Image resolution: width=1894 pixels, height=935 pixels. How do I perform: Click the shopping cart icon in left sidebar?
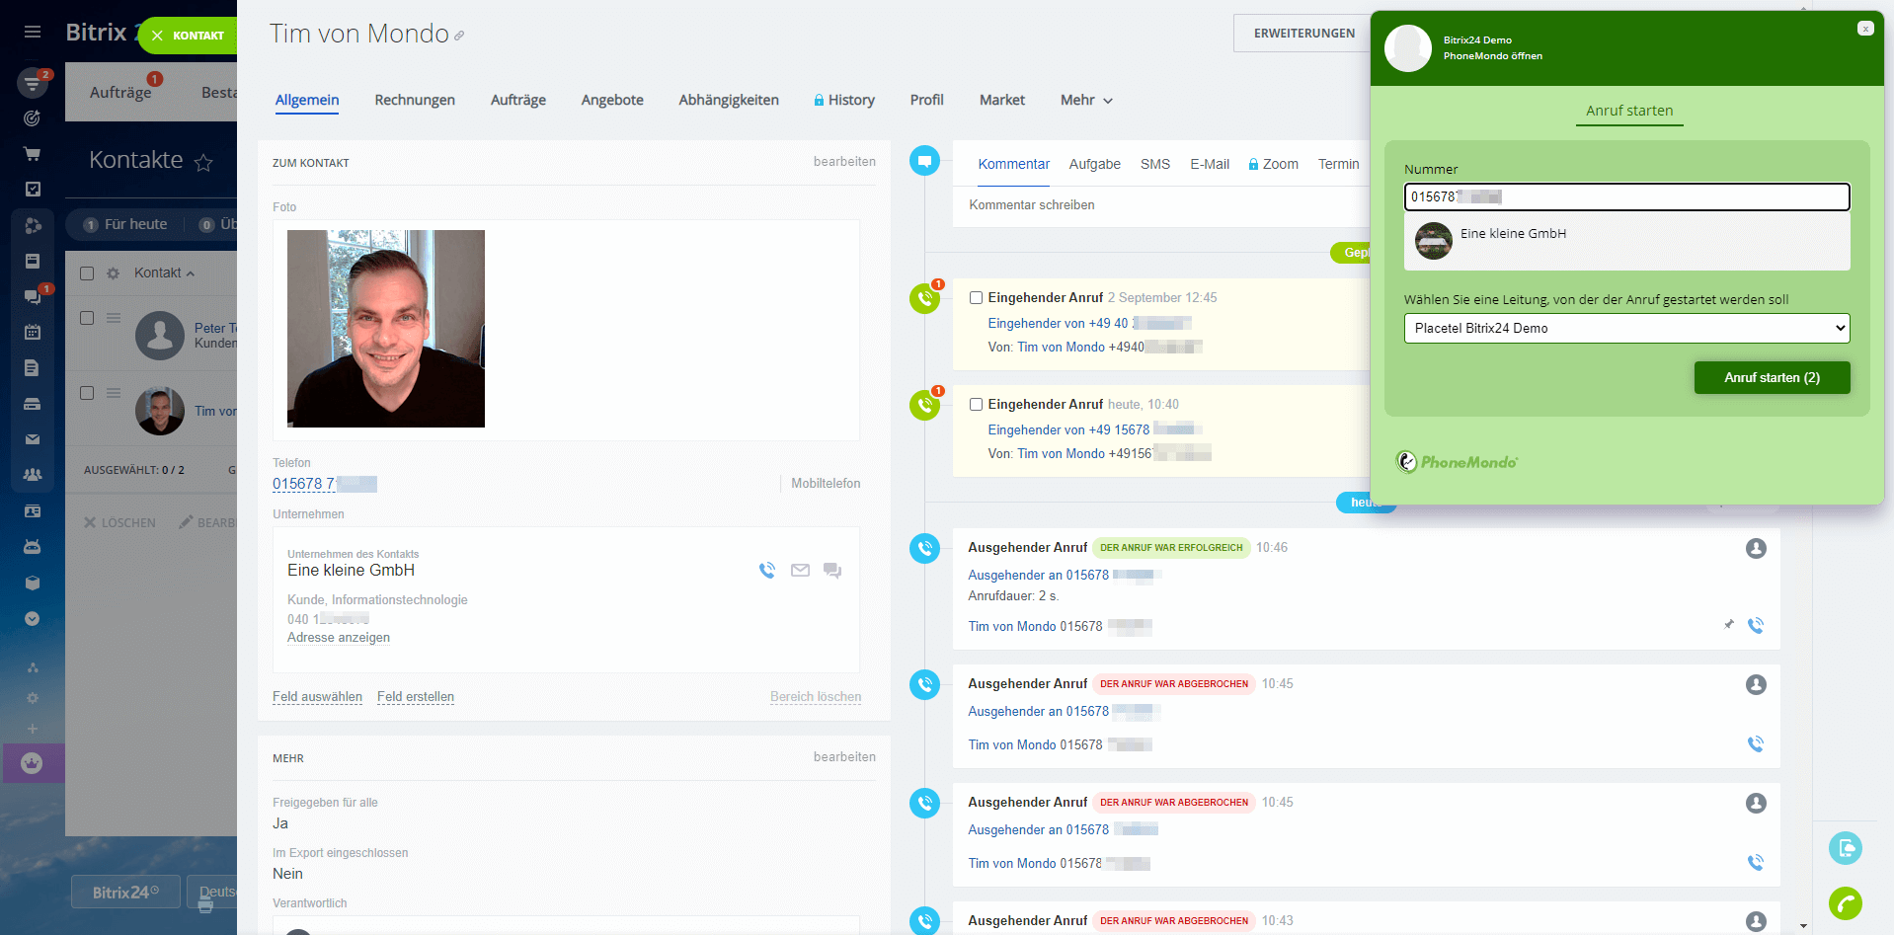point(33,154)
